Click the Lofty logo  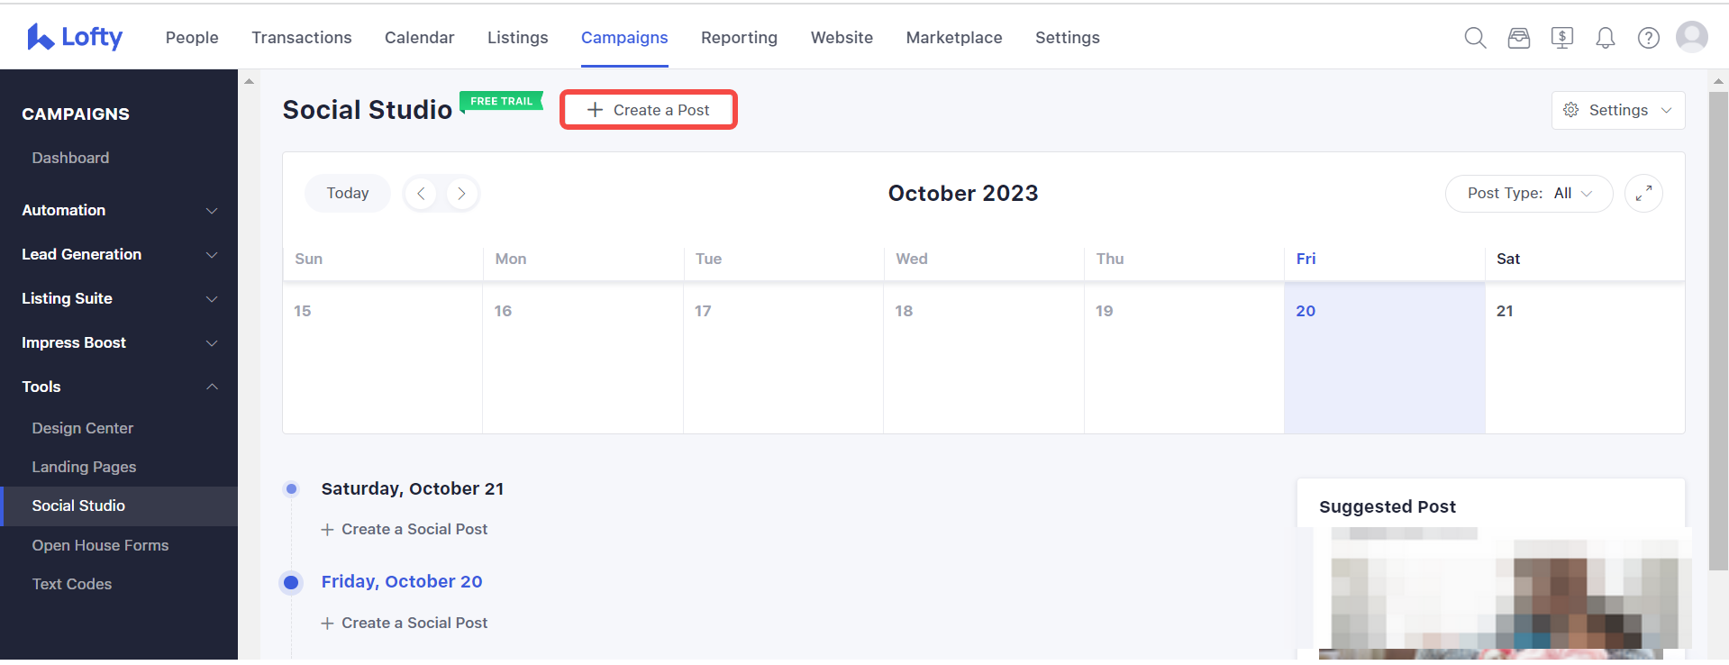point(75,37)
